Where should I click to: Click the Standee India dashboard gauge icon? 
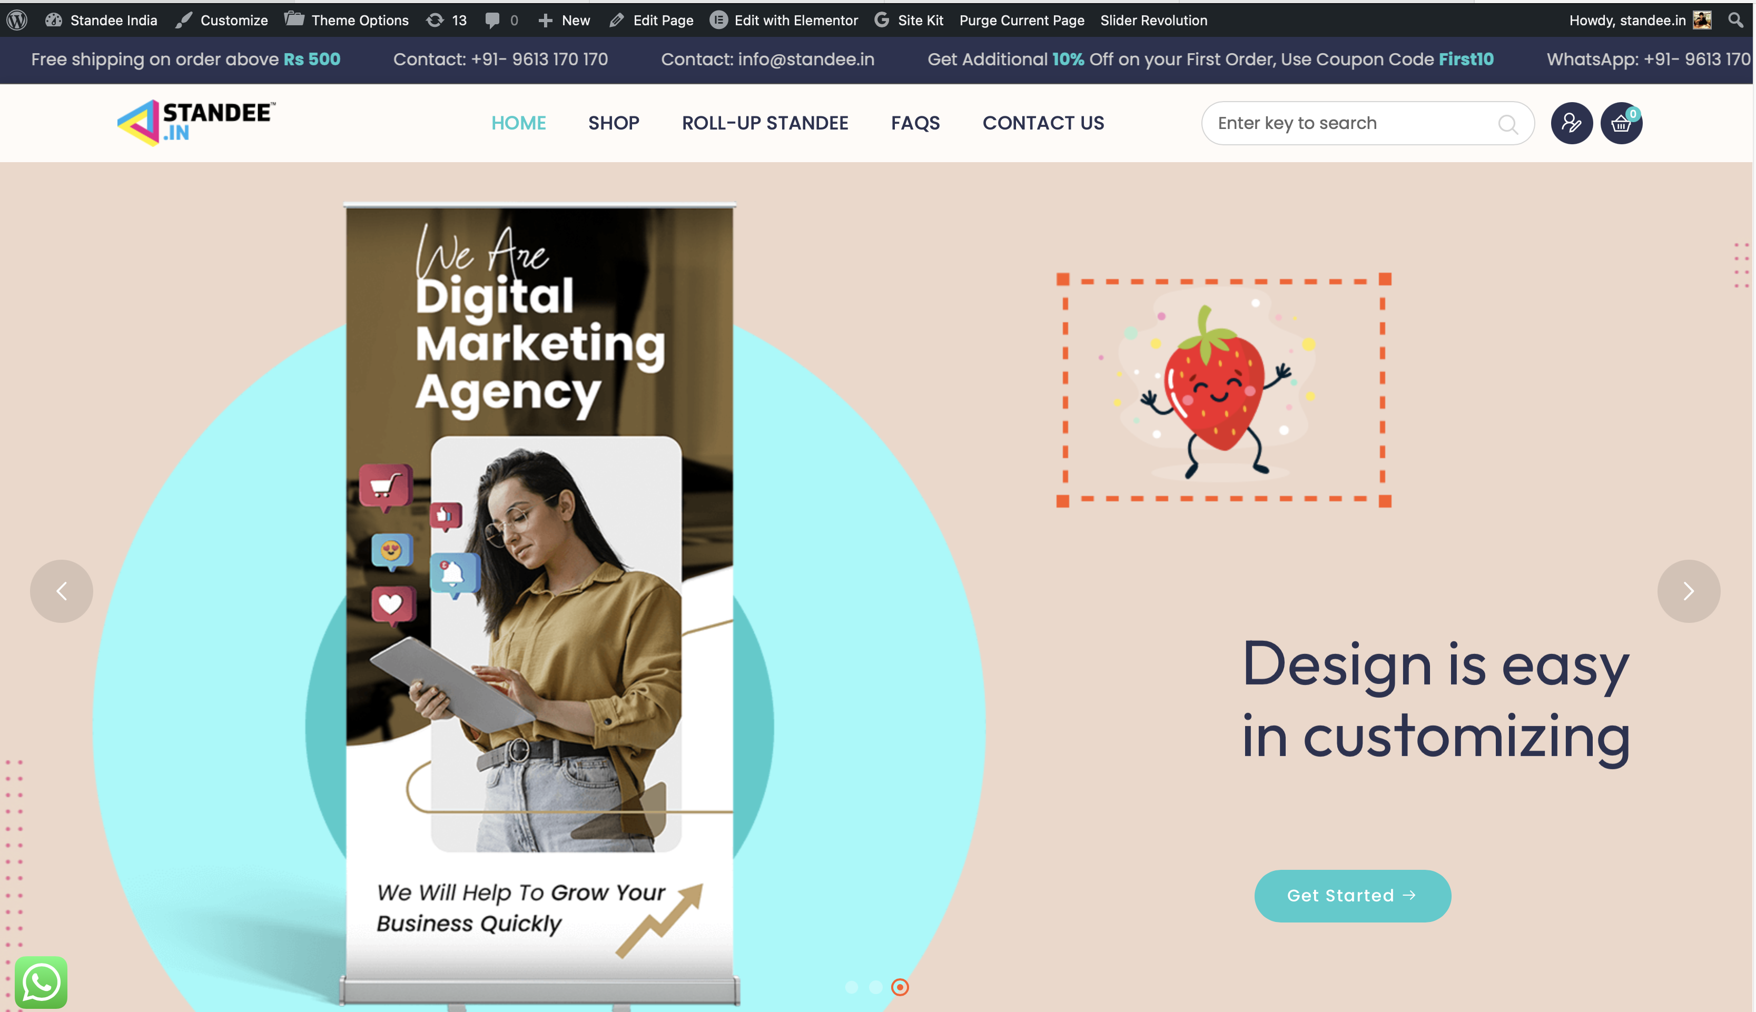pos(54,20)
